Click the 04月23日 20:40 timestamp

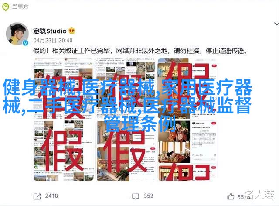(53, 41)
